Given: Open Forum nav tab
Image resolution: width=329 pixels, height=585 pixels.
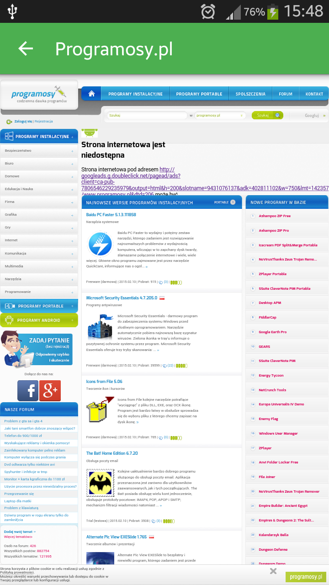Looking at the screenshot, I should coord(286,94).
